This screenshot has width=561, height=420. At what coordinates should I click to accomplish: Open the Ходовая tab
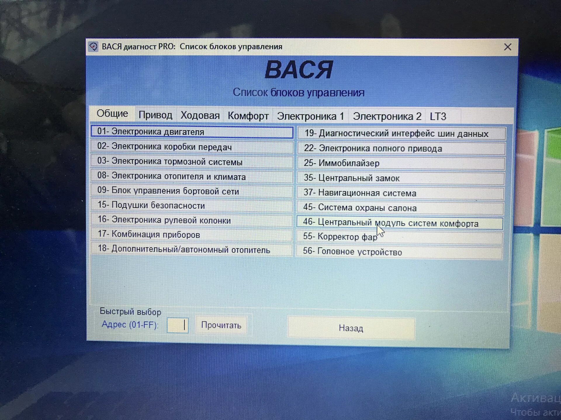pyautogui.click(x=200, y=116)
